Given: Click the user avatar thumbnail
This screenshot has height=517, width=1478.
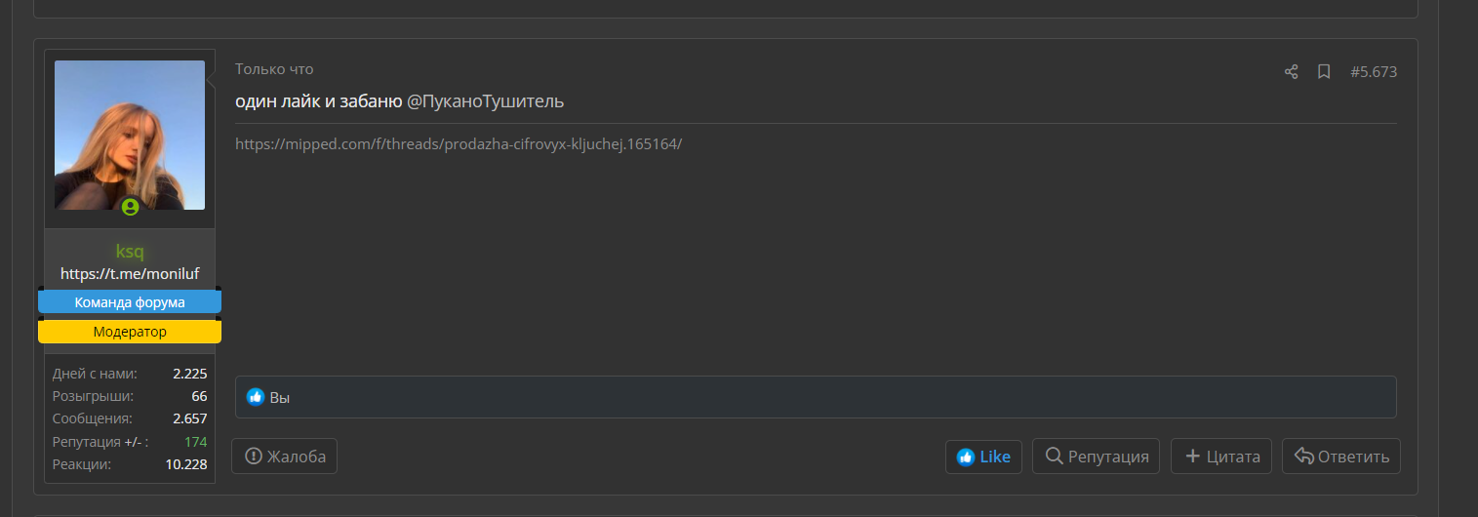Looking at the screenshot, I should click(130, 135).
